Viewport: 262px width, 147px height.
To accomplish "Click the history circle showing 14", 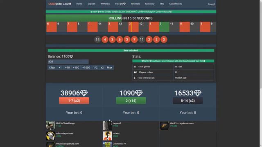I will (97, 40).
